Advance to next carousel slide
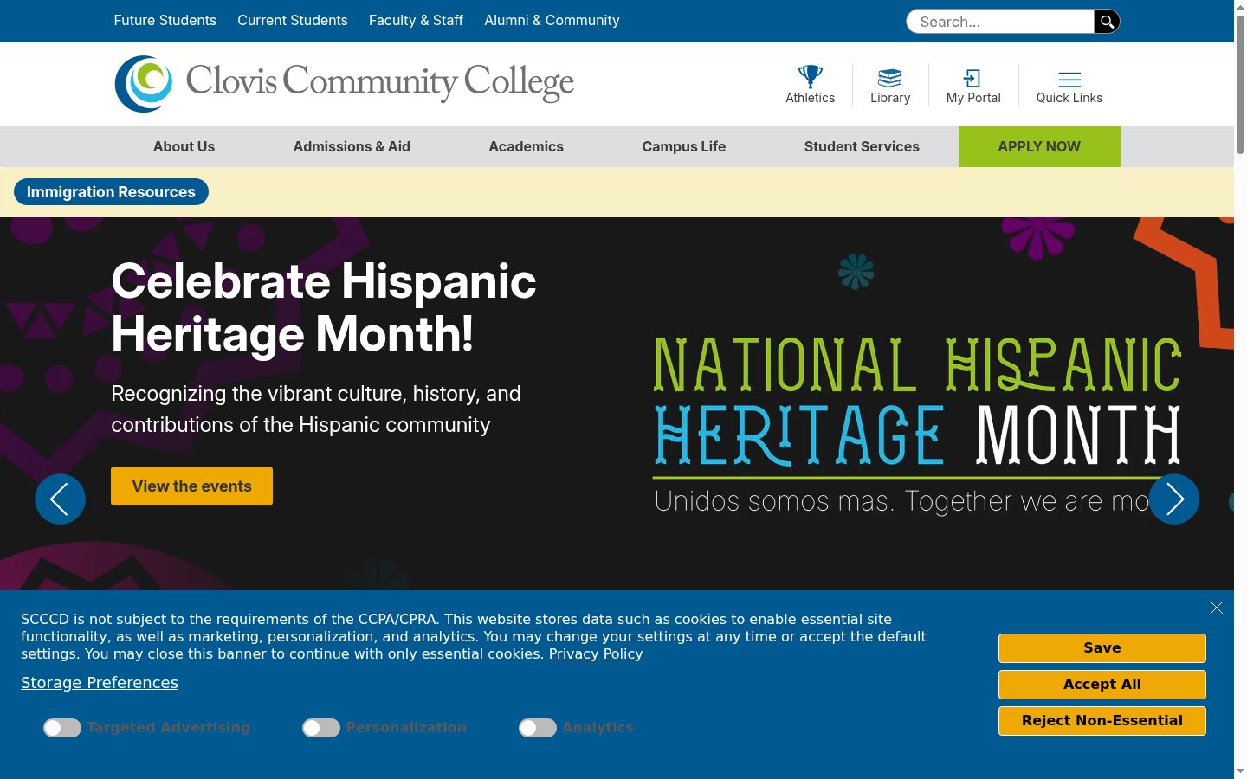Viewport: 1247px width, 779px height. point(1174,499)
